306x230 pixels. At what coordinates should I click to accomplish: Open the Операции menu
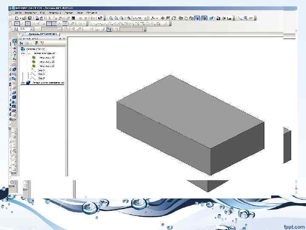pos(55,13)
